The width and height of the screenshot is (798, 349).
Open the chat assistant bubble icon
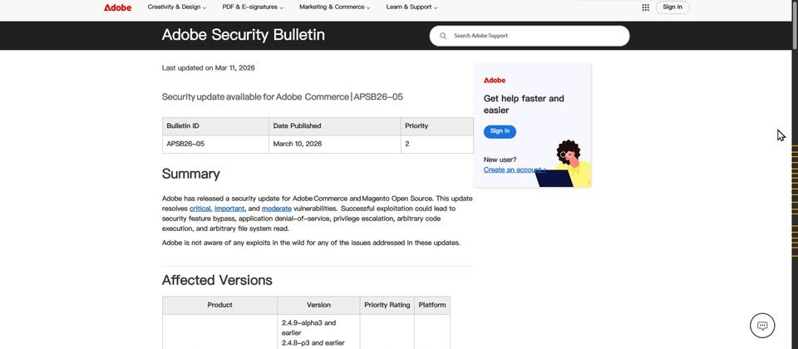(762, 325)
